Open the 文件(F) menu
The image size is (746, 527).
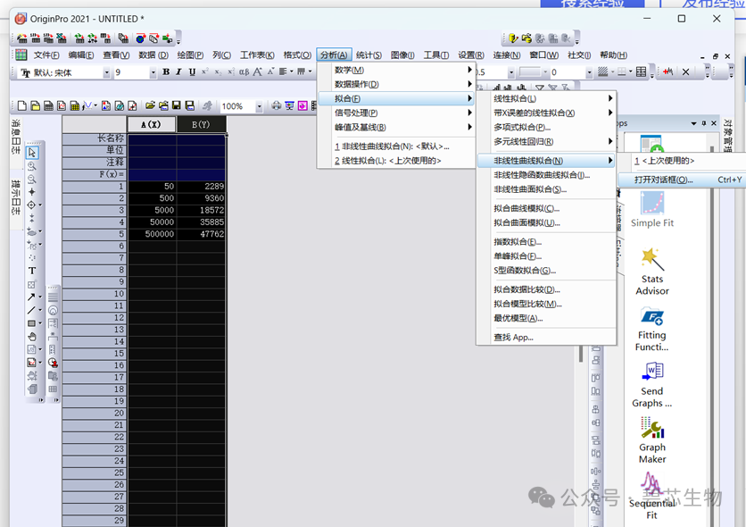tap(46, 55)
